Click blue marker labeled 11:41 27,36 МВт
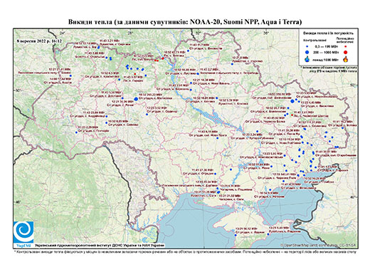Image resolution: width=370 pixels, height=262 pixels. click(x=216, y=174)
